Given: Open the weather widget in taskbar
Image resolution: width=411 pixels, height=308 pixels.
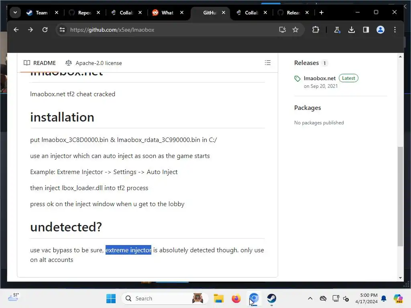Looking at the screenshot, I should point(13,297).
